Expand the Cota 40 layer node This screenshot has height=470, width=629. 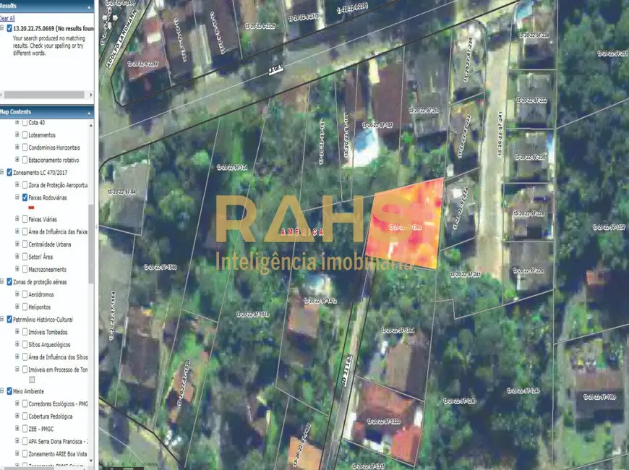point(17,123)
